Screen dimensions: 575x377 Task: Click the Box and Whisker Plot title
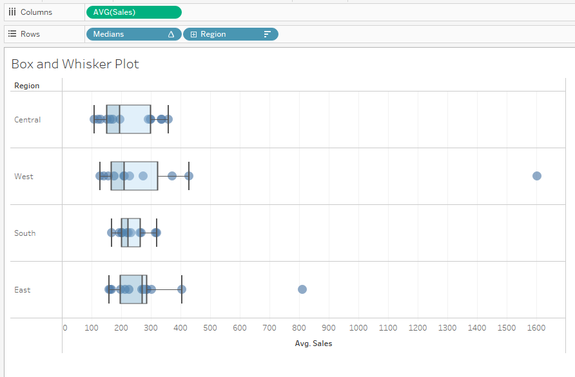(x=75, y=64)
